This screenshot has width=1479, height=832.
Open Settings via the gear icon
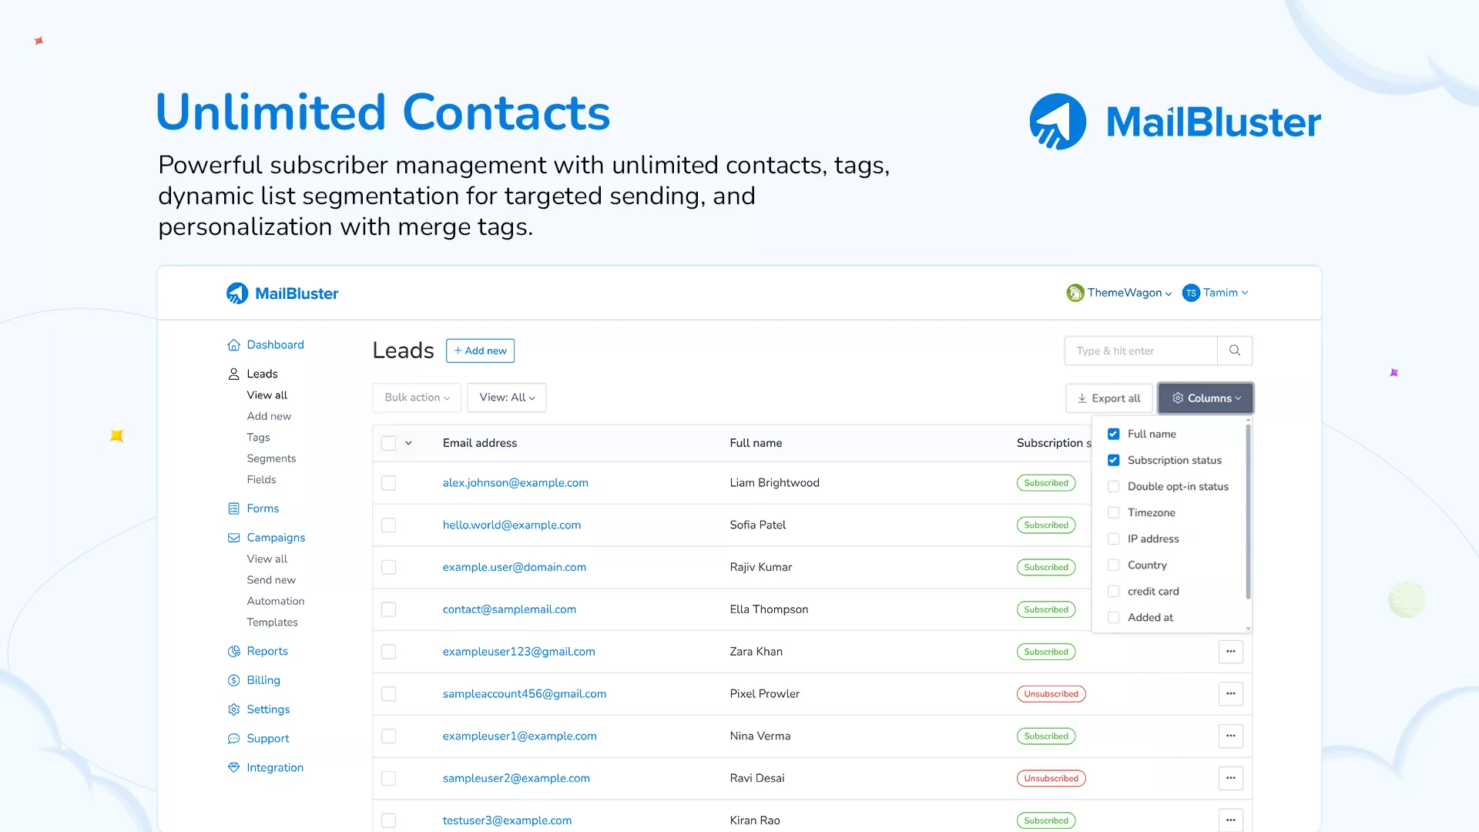[x=233, y=710]
